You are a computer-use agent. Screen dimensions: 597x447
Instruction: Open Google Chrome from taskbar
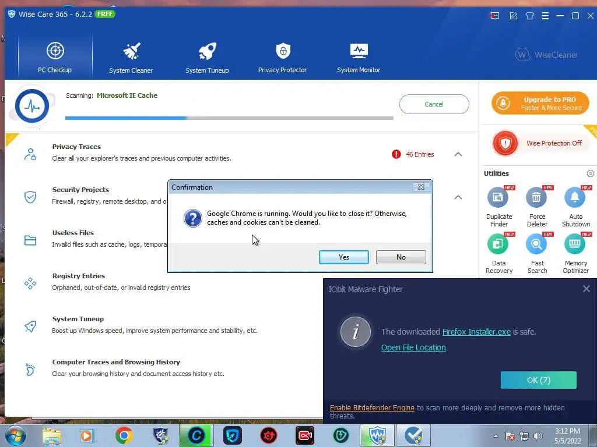click(124, 435)
